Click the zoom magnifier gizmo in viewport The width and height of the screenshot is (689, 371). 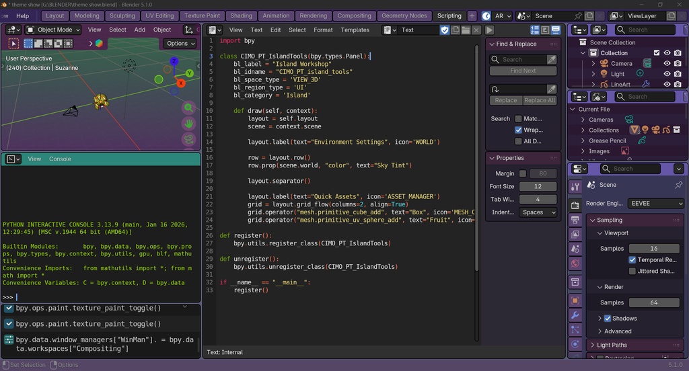point(188,108)
